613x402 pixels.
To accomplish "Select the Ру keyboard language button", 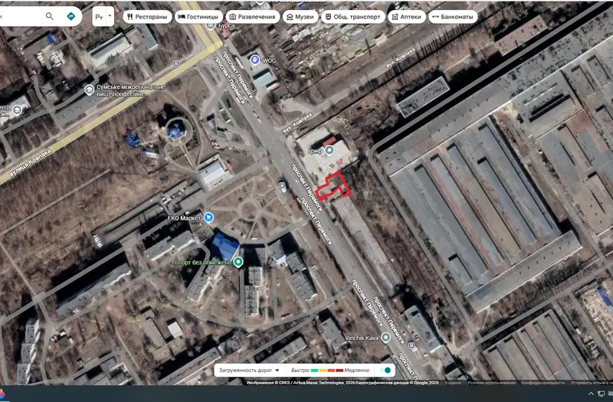I will (x=100, y=16).
